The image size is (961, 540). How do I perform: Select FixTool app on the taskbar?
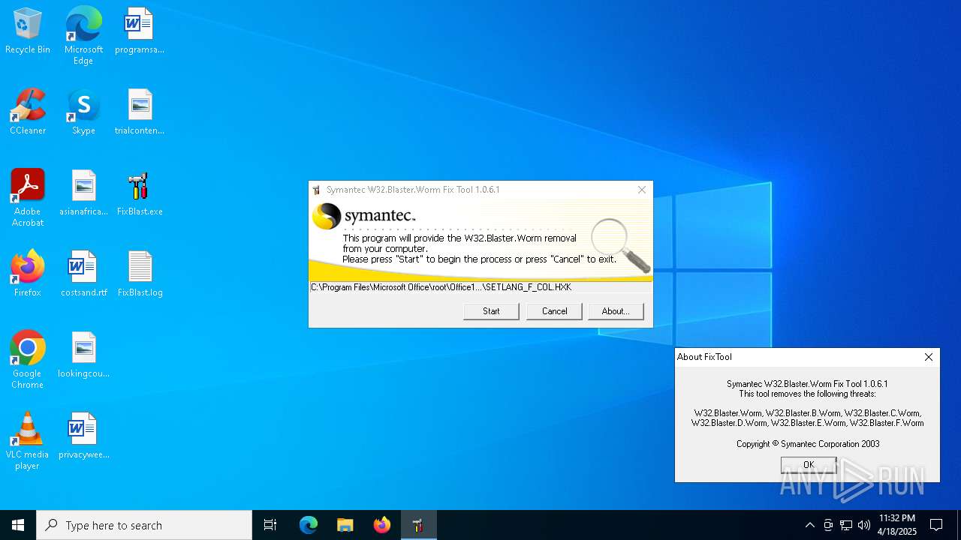[418, 525]
